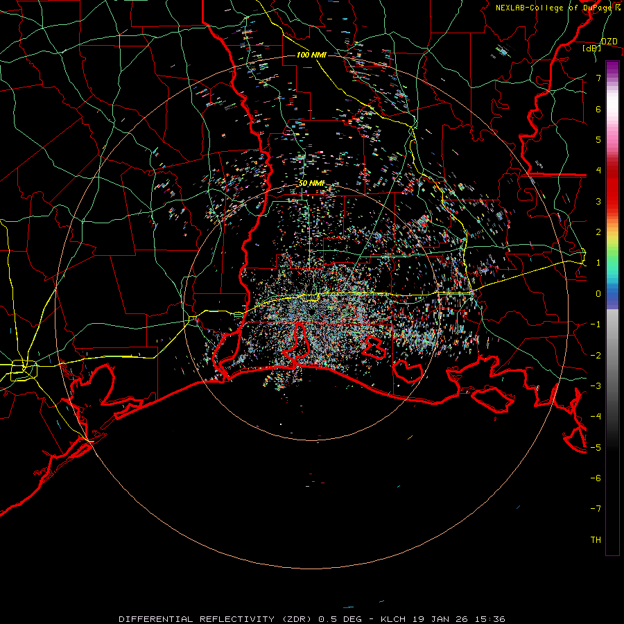Screen dimensions: 624x624
Task: Click the positive 6 scale value
Action: coord(598,109)
